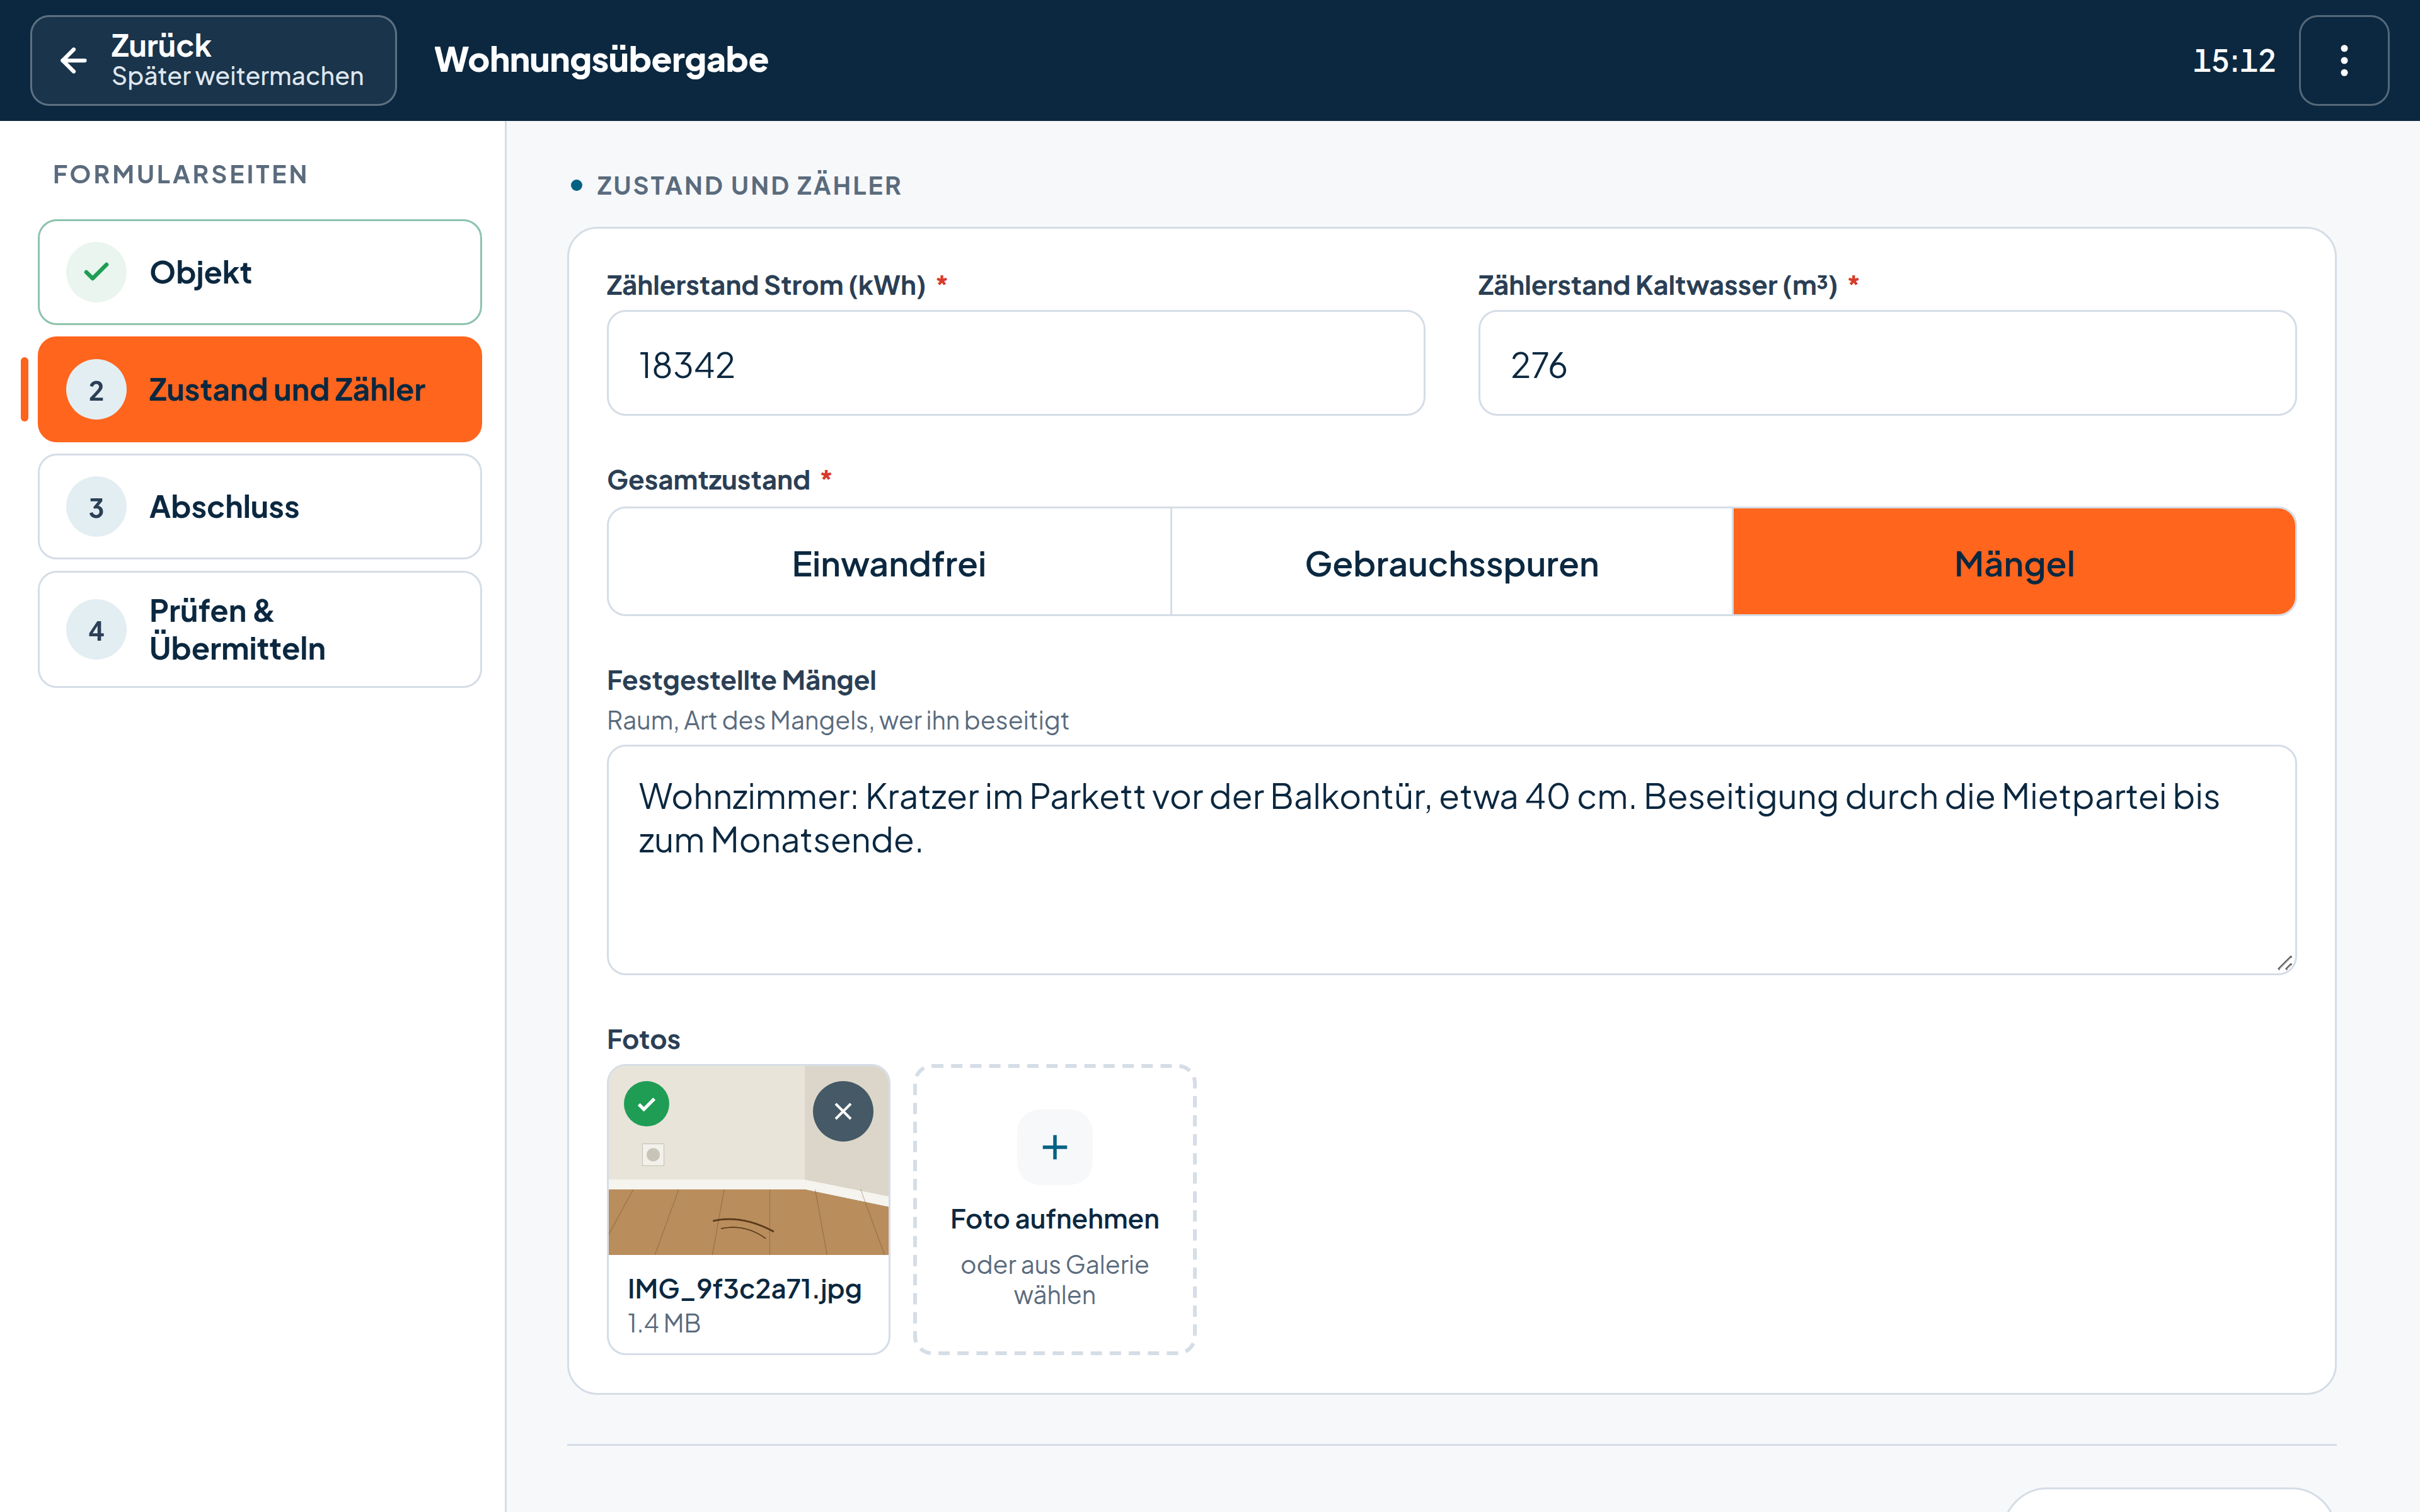Click the Wohnungsübergabe title
The image size is (2420, 1512).
tap(601, 60)
